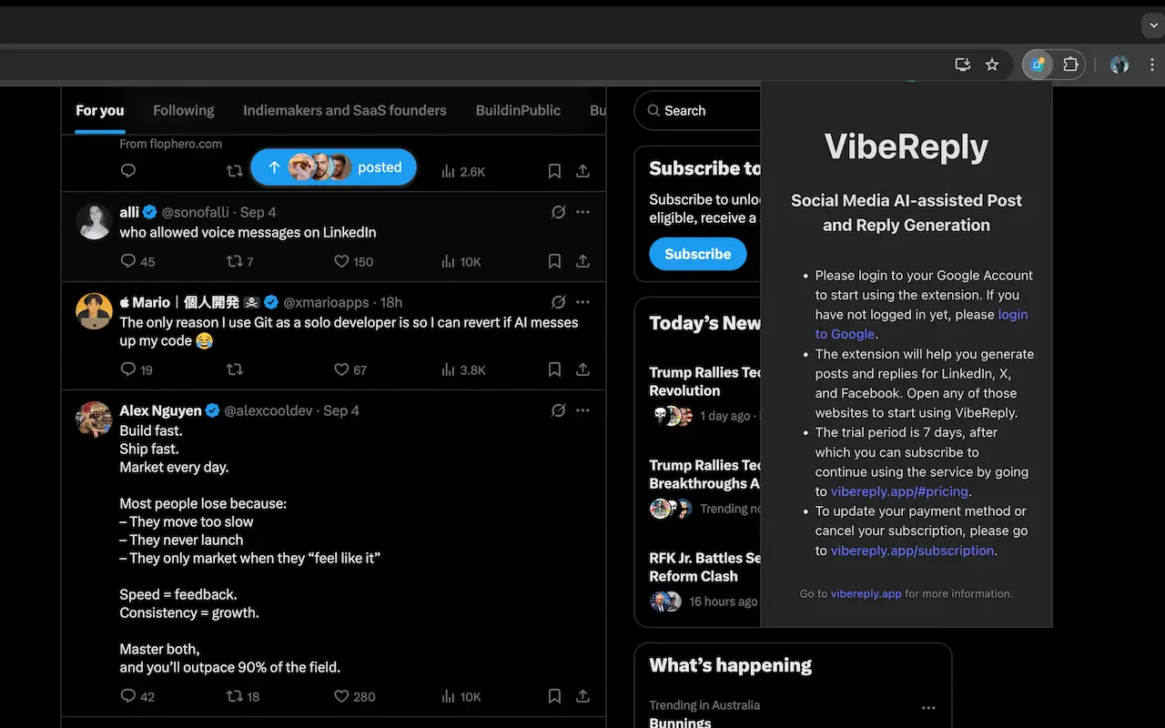Open more options on alli's post
1165x728 pixels.
(582, 212)
